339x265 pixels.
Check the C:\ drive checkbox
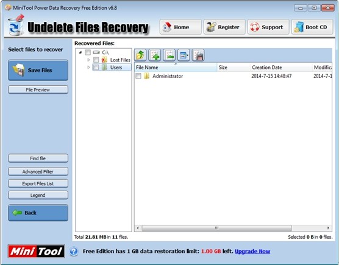click(x=88, y=52)
